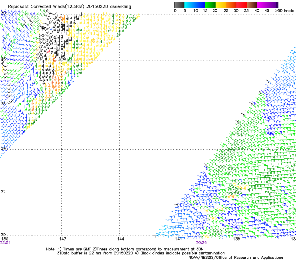Click the '35' tick label in the legend

[x=246, y=11]
